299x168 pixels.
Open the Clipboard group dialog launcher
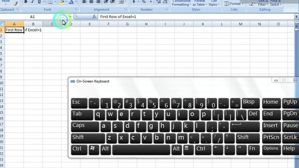[18, 9]
